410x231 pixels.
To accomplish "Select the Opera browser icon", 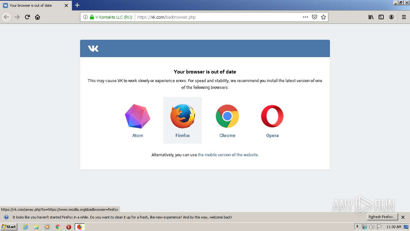I will 272,116.
